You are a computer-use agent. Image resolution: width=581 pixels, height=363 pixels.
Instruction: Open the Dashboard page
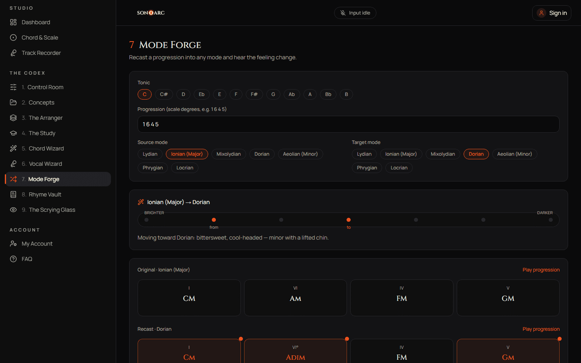pos(58,22)
